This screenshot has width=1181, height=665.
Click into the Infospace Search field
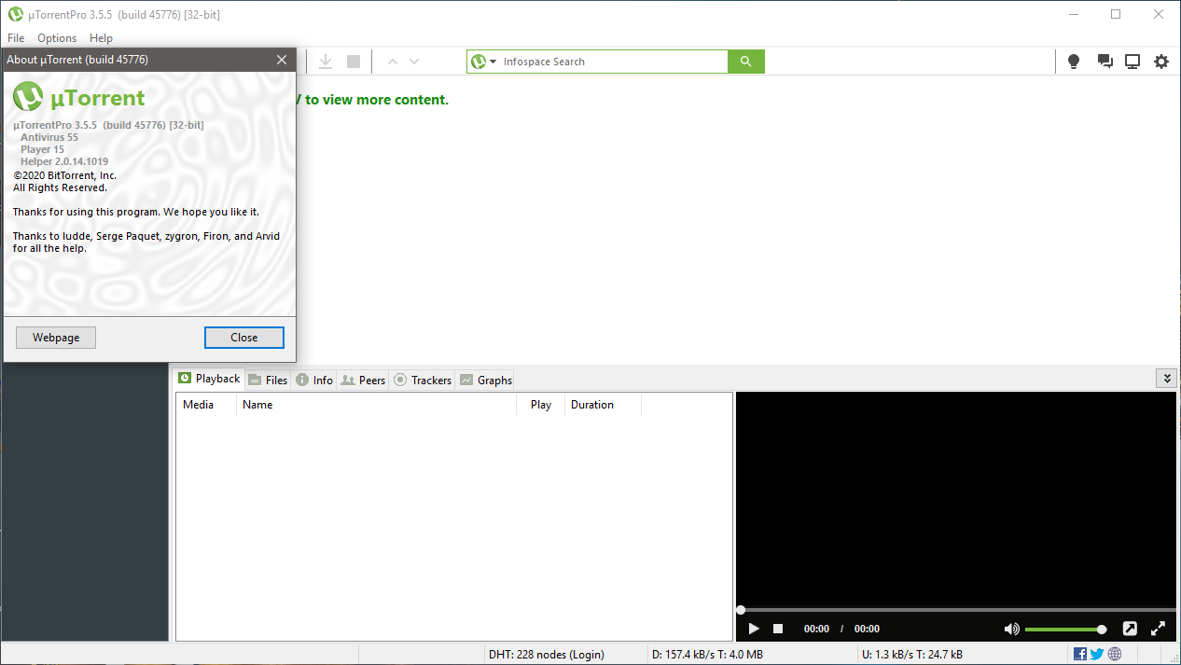pos(613,62)
